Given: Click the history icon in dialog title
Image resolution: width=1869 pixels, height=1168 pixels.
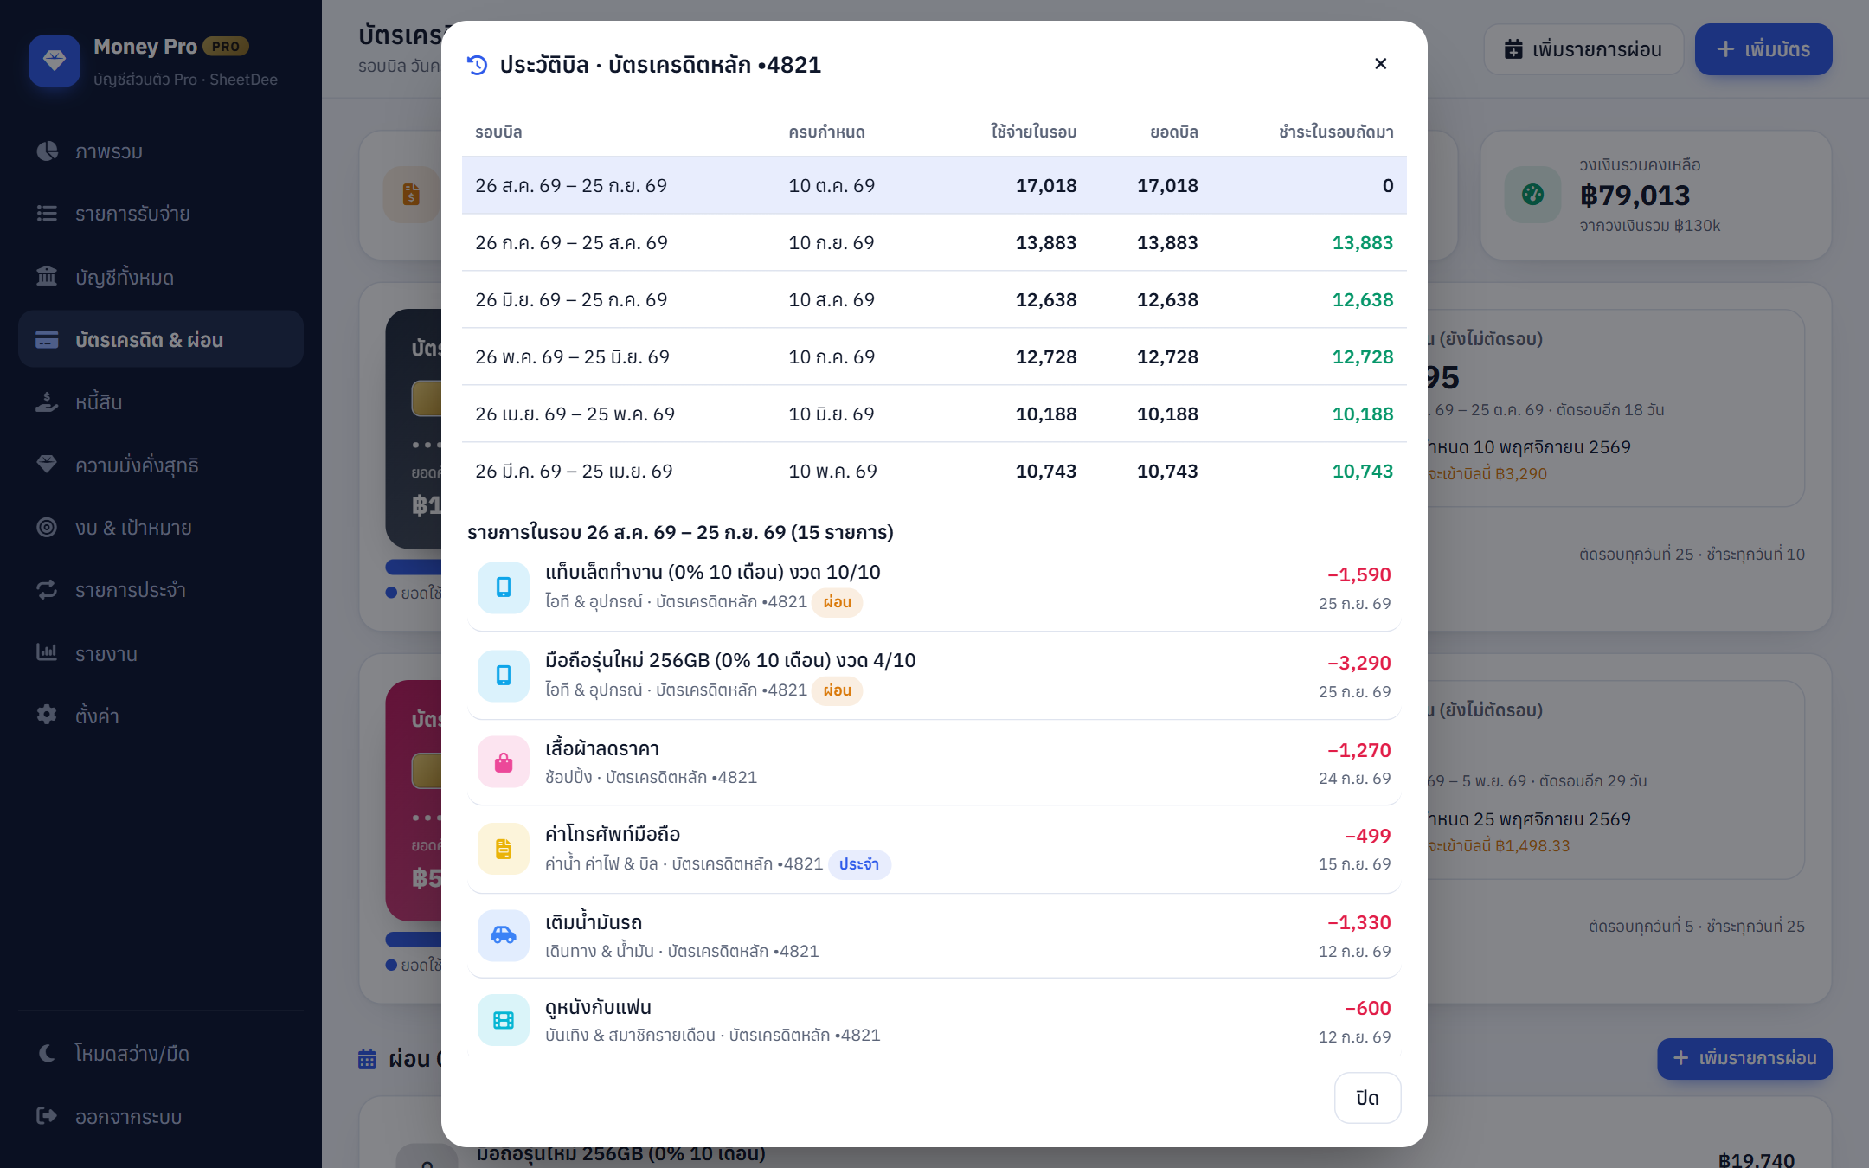Looking at the screenshot, I should coord(477,65).
